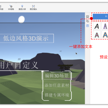Select the 用户自定义 heading text
This screenshot has width=108, height=108.
[x=19, y=65]
